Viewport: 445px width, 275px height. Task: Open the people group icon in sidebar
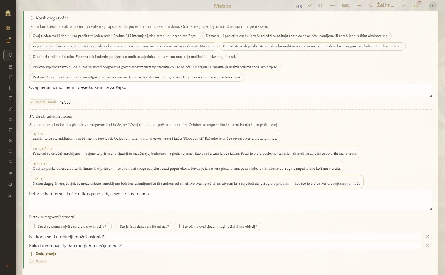tap(11, 173)
